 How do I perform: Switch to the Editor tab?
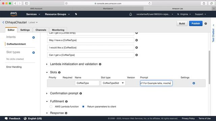(11, 30)
